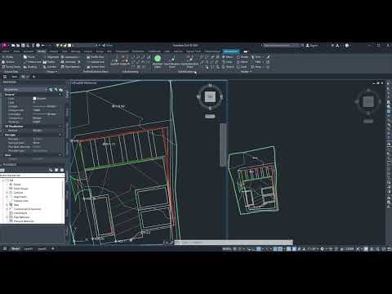Click Sample Line in the ribbon
Screen dimensions: 392x294
pyautogui.click(x=96, y=62)
